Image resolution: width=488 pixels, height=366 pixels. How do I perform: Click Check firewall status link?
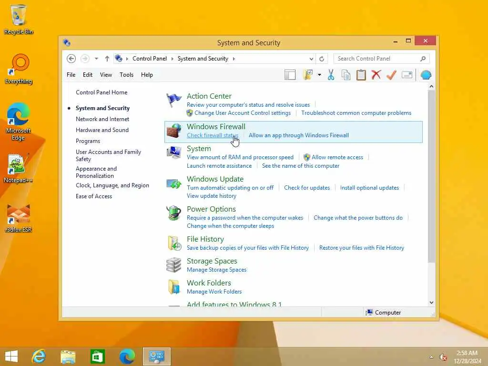[213, 135]
